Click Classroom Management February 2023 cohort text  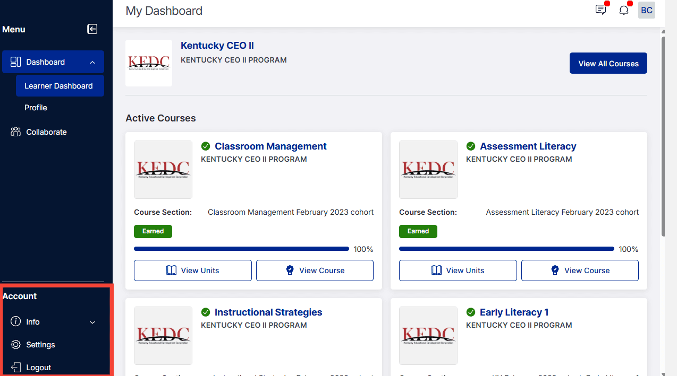[291, 212]
